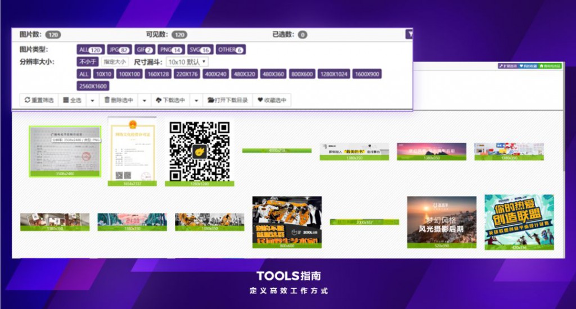This screenshot has width=576, height=309.
Task: Select the pink-purple mountain banner thumbnail
Action: (x=431, y=152)
